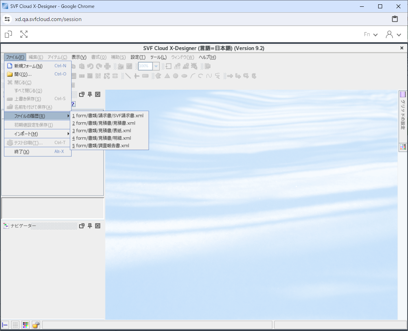Select the barcode item tool
This screenshot has width=408, height=331.
click(x=82, y=76)
